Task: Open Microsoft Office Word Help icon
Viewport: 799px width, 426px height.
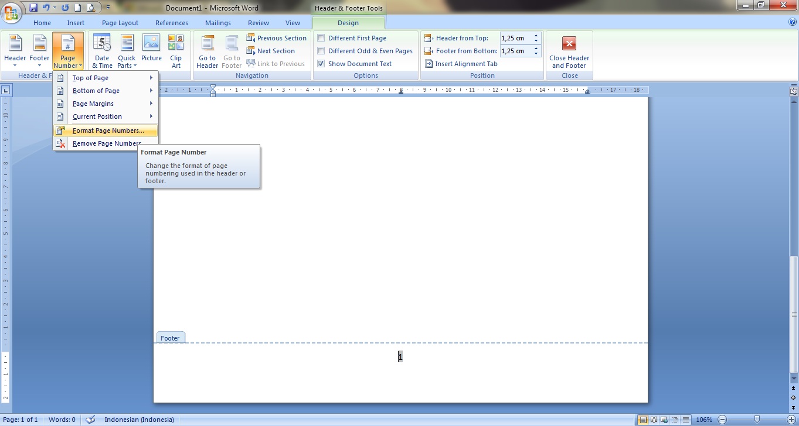Action: coord(793,22)
